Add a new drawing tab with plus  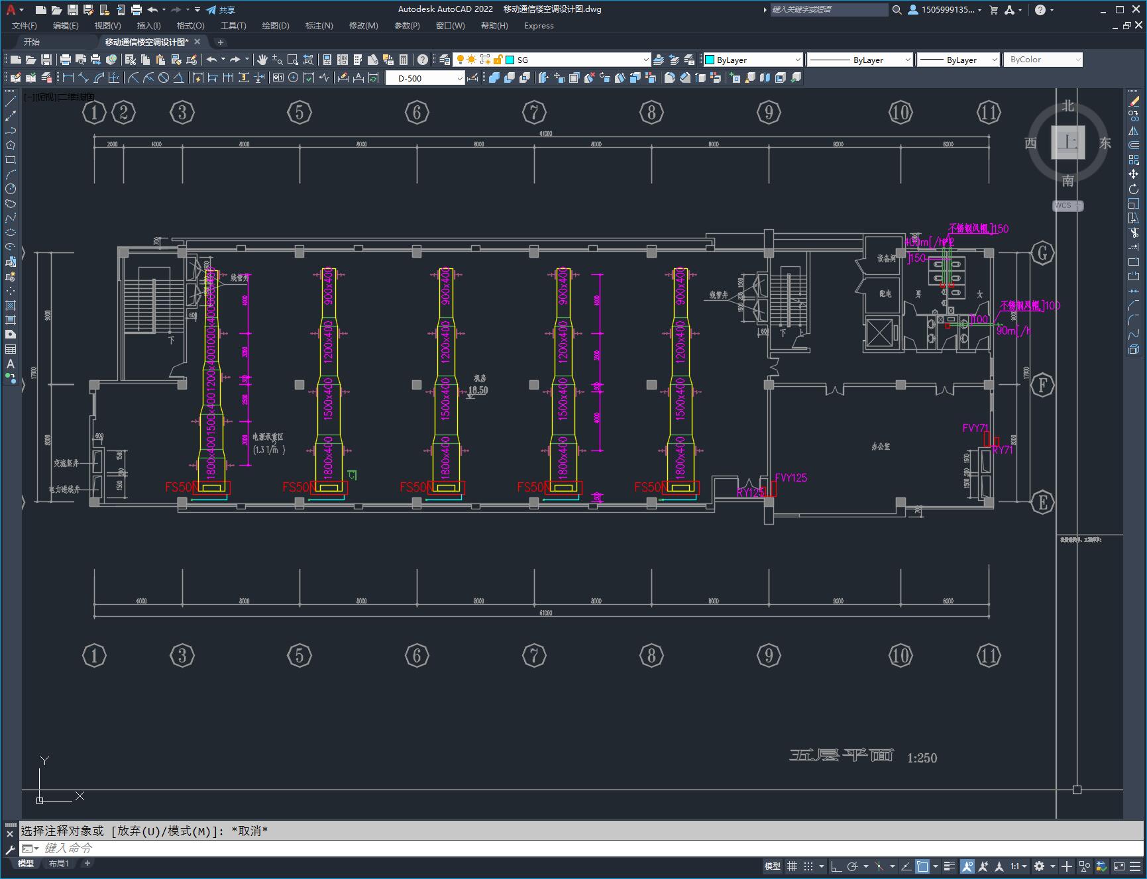(221, 42)
